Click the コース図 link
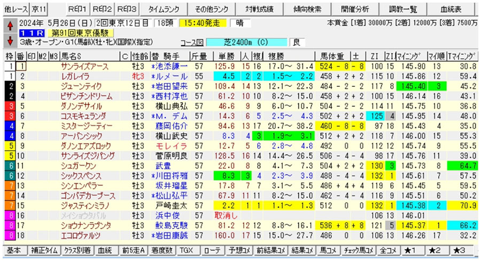 click(x=192, y=43)
